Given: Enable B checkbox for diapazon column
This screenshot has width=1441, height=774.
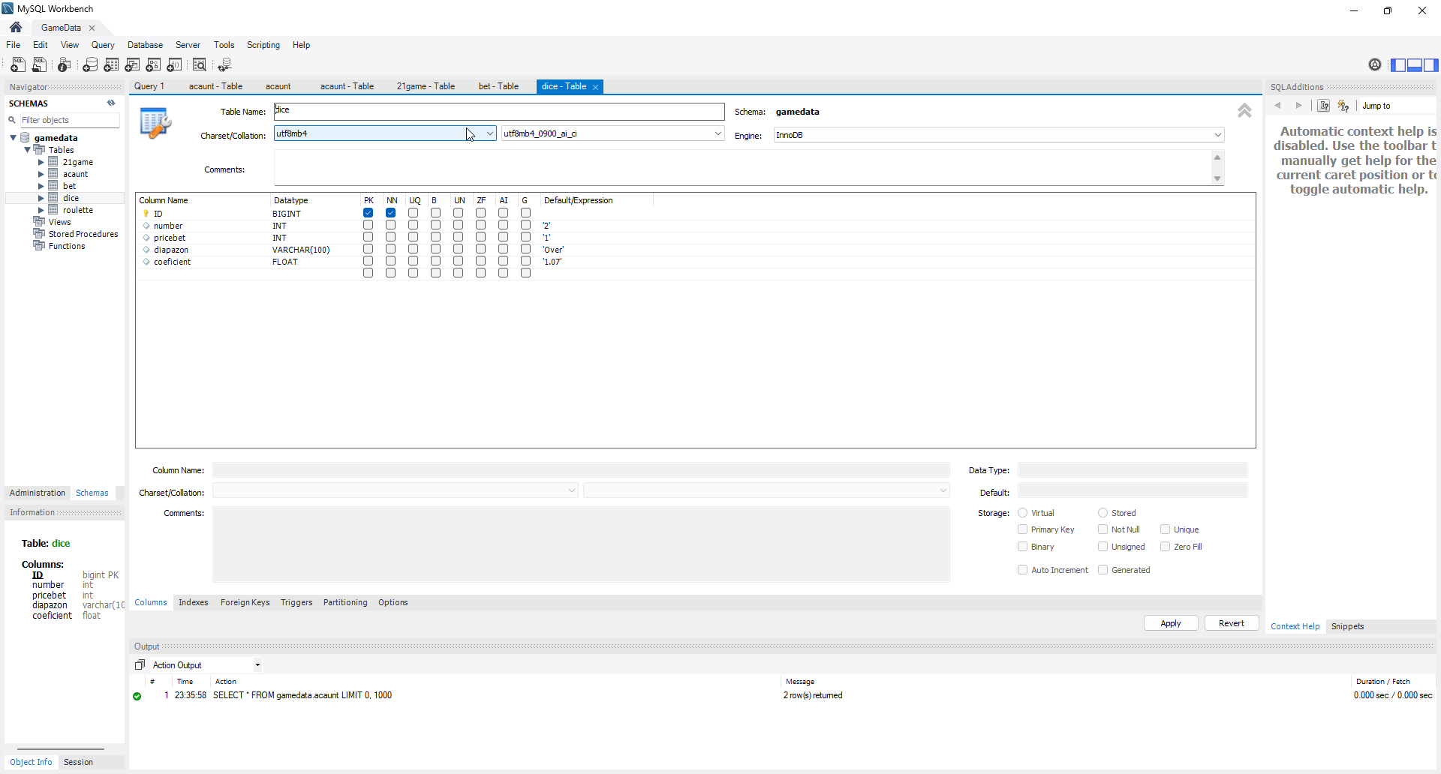Looking at the screenshot, I should pyautogui.click(x=435, y=249).
